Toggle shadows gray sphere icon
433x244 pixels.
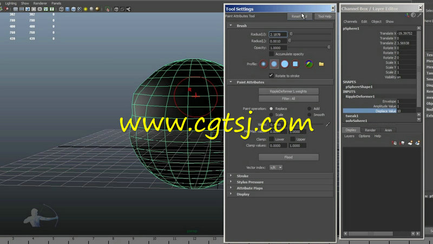[x=91, y=9]
